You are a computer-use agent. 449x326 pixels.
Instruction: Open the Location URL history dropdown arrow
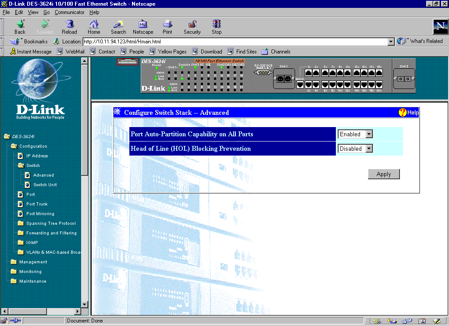tap(391, 42)
